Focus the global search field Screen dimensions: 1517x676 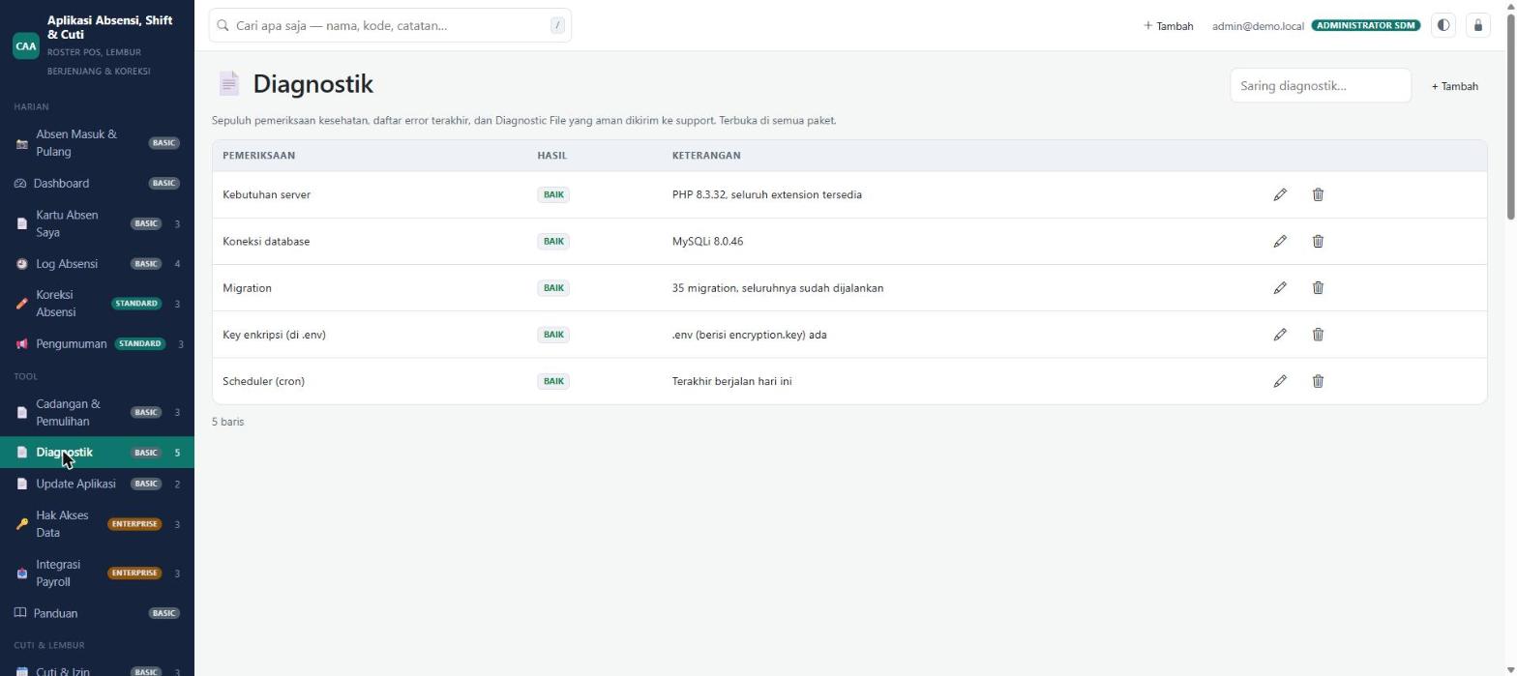click(390, 26)
